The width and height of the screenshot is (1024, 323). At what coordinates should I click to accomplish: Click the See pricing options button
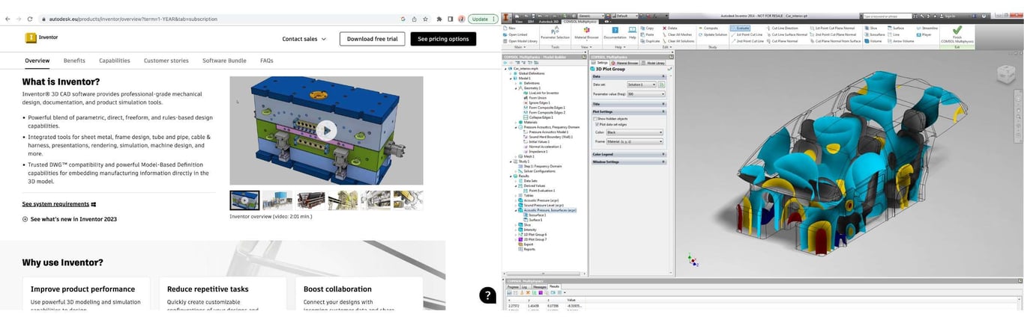coord(443,39)
